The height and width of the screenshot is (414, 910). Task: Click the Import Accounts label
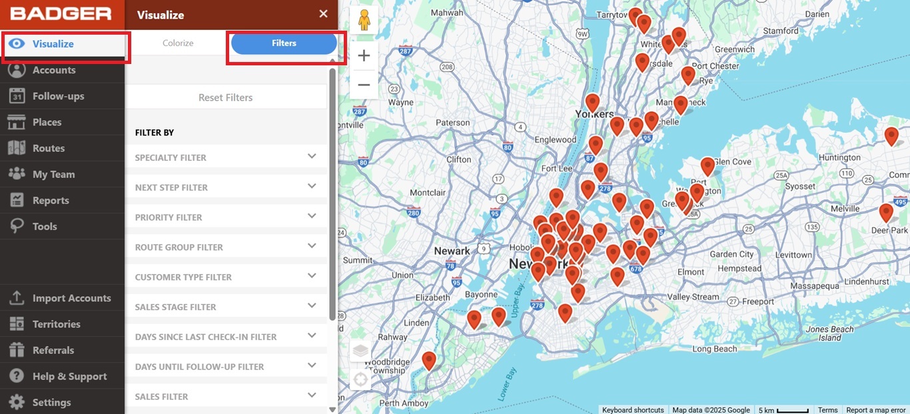(72, 298)
